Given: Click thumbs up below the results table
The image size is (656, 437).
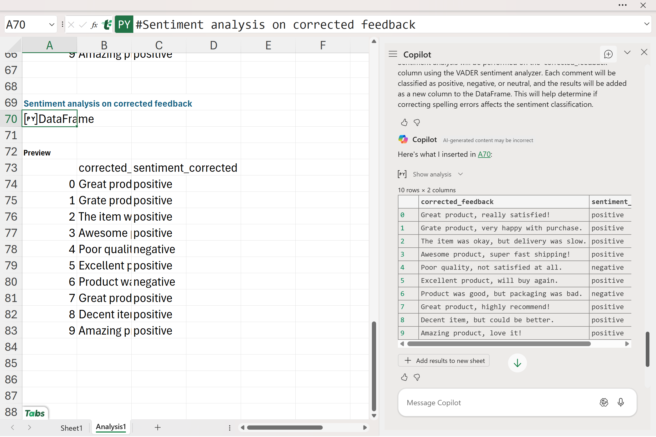Looking at the screenshot, I should tap(404, 377).
